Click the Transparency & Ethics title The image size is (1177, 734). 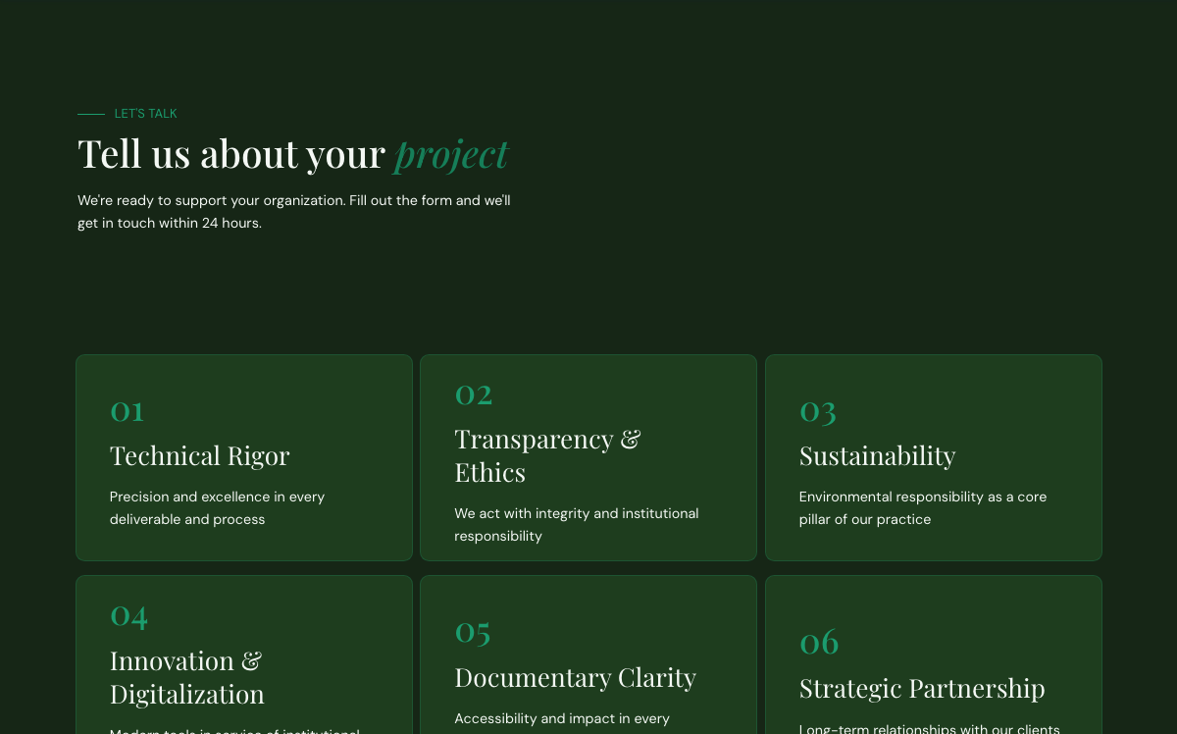pos(547,455)
